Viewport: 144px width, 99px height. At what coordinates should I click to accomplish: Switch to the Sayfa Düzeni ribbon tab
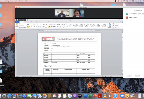pyautogui.click(x=31, y=22)
